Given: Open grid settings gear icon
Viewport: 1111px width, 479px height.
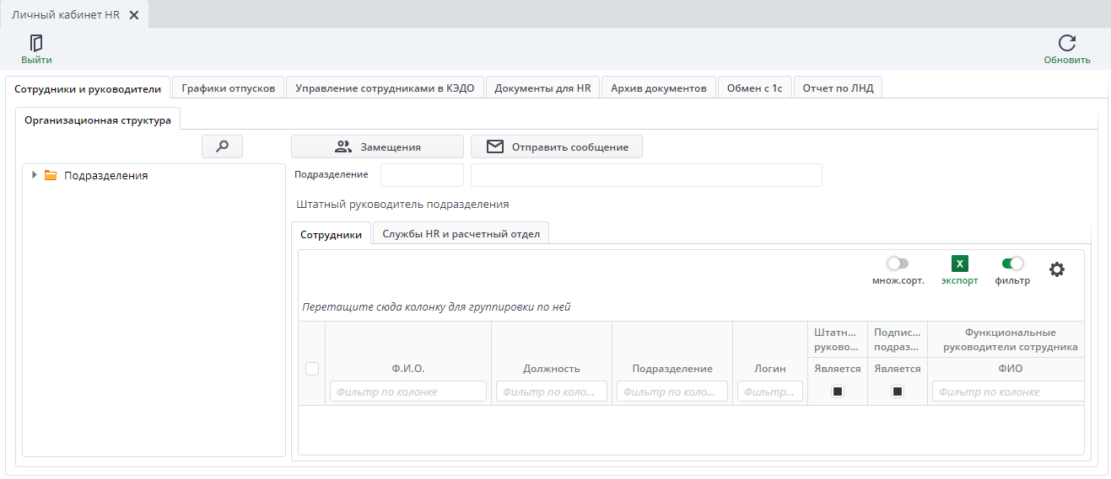Looking at the screenshot, I should coord(1057,269).
